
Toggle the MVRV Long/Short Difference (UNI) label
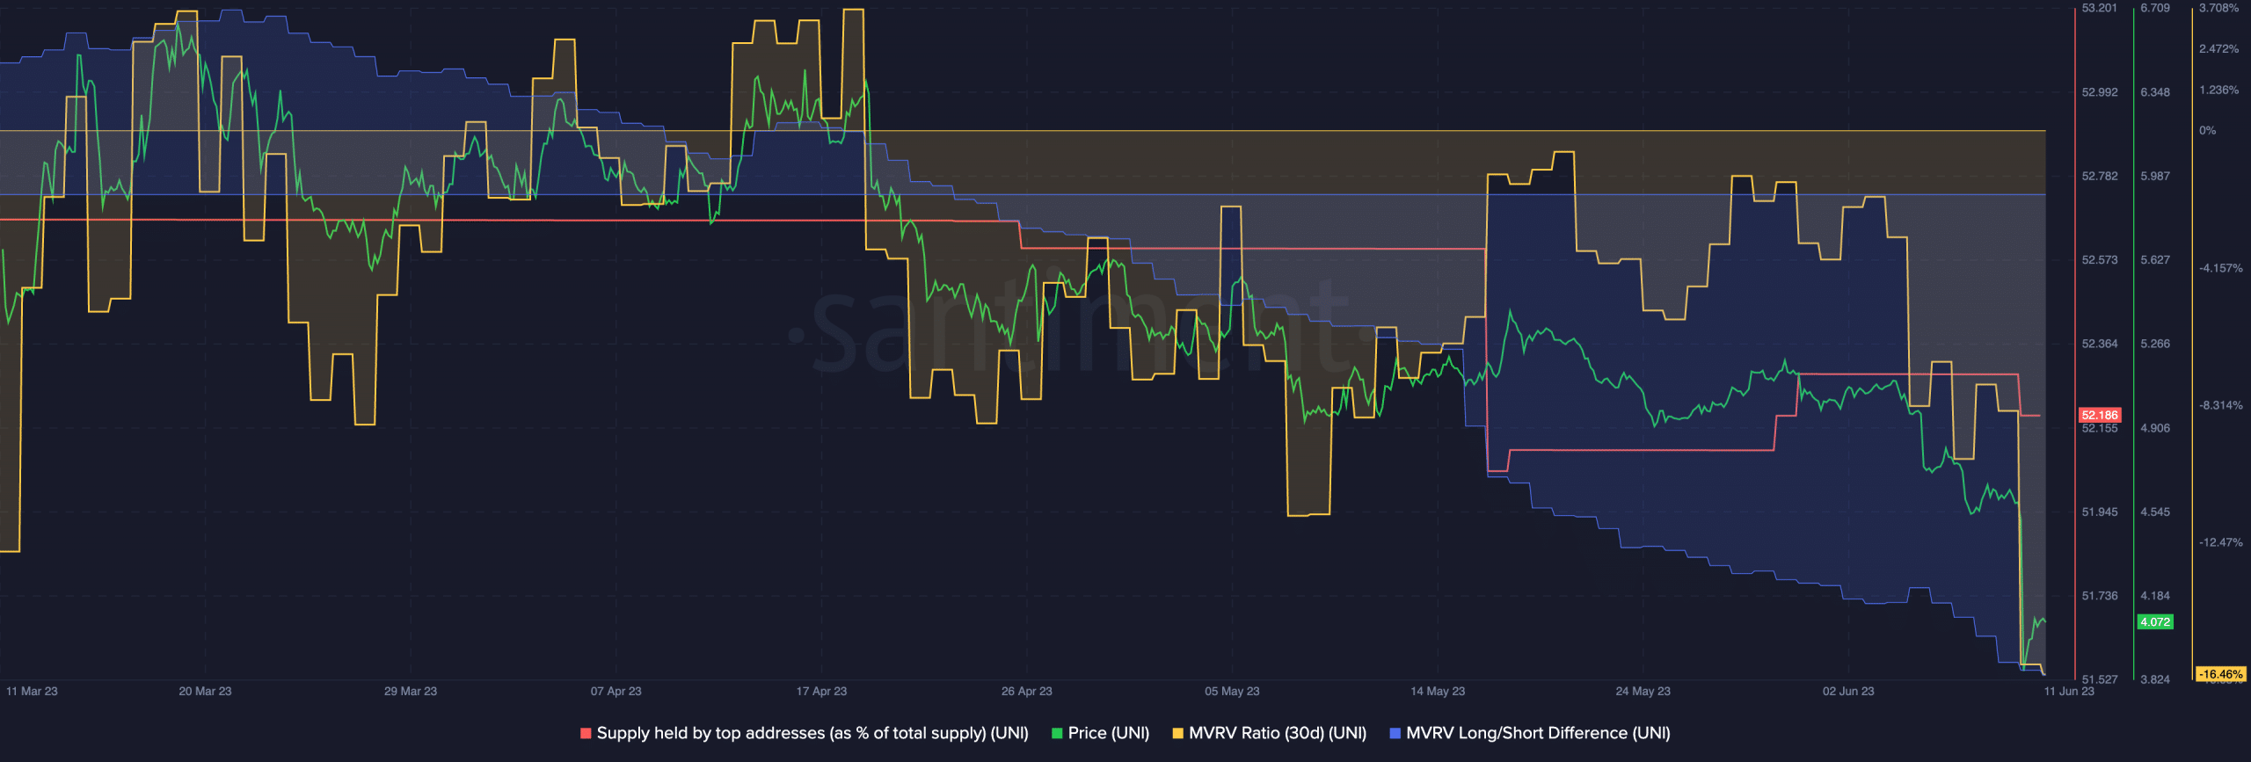click(x=1538, y=733)
